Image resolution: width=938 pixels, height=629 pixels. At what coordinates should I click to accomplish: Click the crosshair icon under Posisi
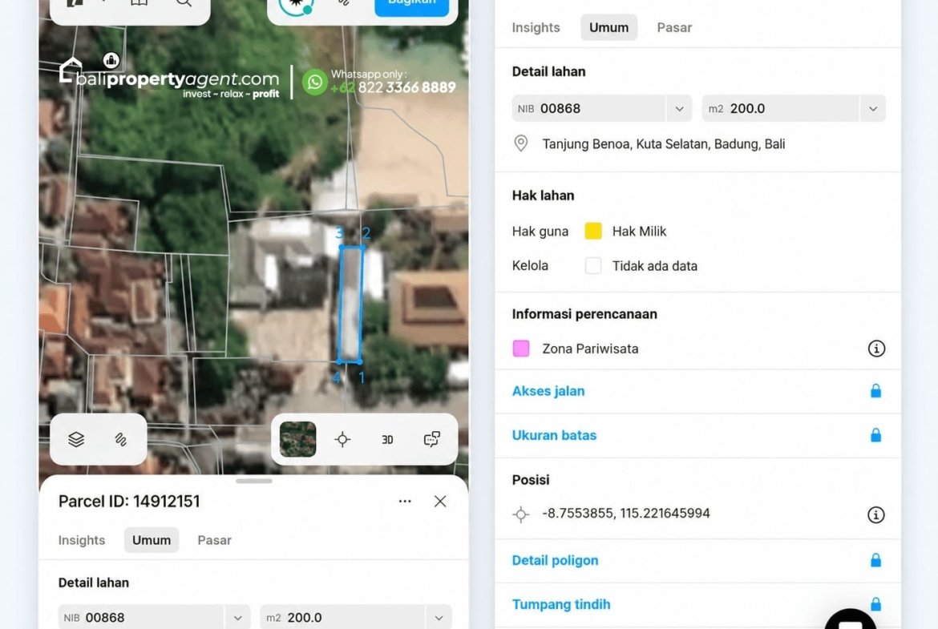tap(521, 514)
